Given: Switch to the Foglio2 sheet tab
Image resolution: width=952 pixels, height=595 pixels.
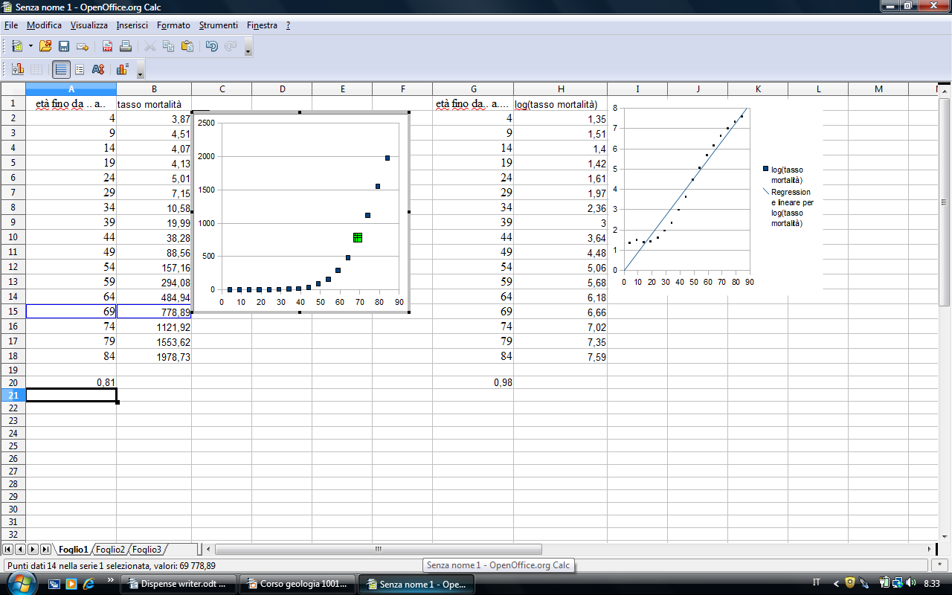Looking at the screenshot, I should click(x=110, y=550).
